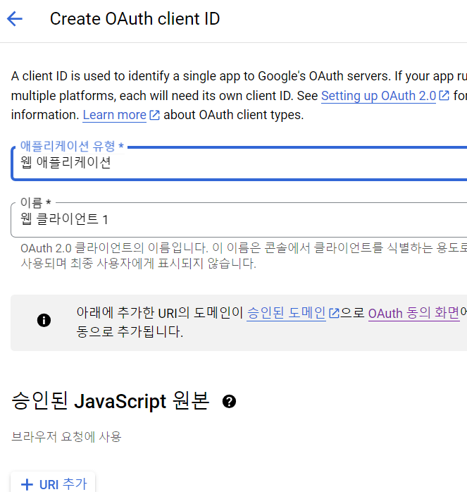This screenshot has width=467, height=492.
Task: Open the 애플리케이션 유형 dropdown
Action: coord(239,163)
